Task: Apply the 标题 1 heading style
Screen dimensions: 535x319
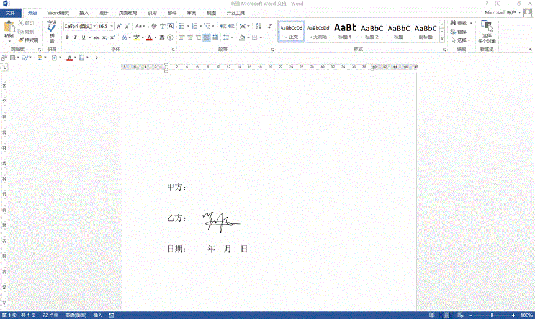Action: 345,31
